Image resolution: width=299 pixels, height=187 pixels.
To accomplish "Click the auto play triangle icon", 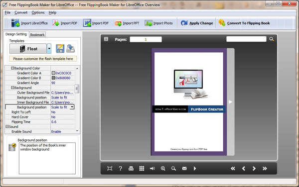I will 195,169.
